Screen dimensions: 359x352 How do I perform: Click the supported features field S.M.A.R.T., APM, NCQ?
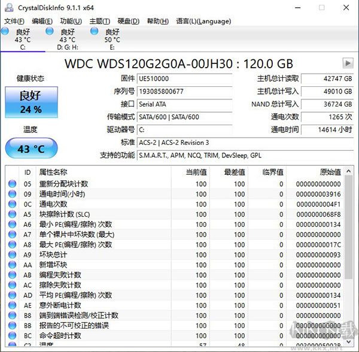tap(245, 156)
